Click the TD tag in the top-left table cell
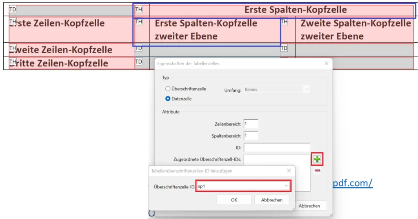418x219 pixels. [13, 9]
